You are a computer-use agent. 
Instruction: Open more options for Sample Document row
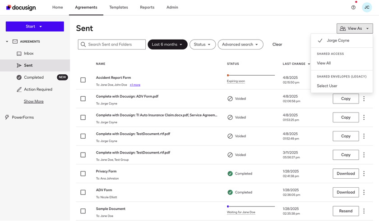(x=364, y=211)
